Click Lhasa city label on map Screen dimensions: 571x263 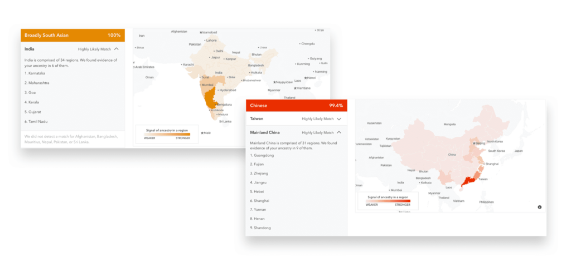[x=263, y=48]
